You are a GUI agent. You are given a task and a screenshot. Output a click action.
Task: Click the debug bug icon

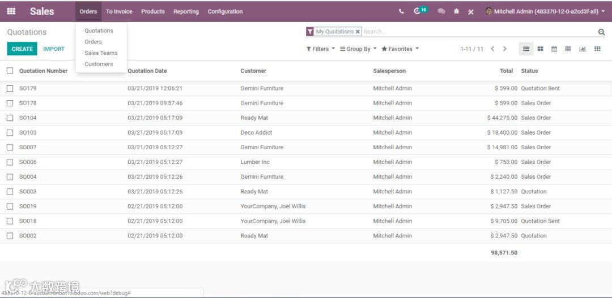click(x=456, y=11)
